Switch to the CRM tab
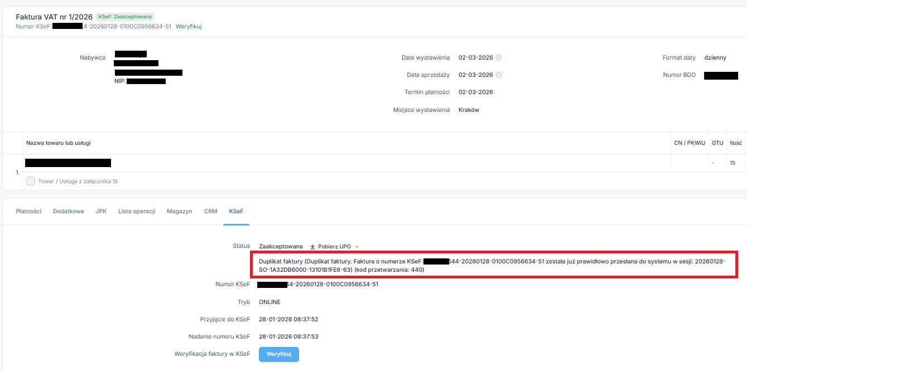 [210, 212]
